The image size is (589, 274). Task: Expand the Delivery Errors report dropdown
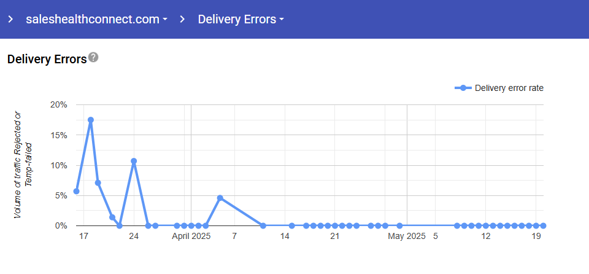tap(241, 19)
